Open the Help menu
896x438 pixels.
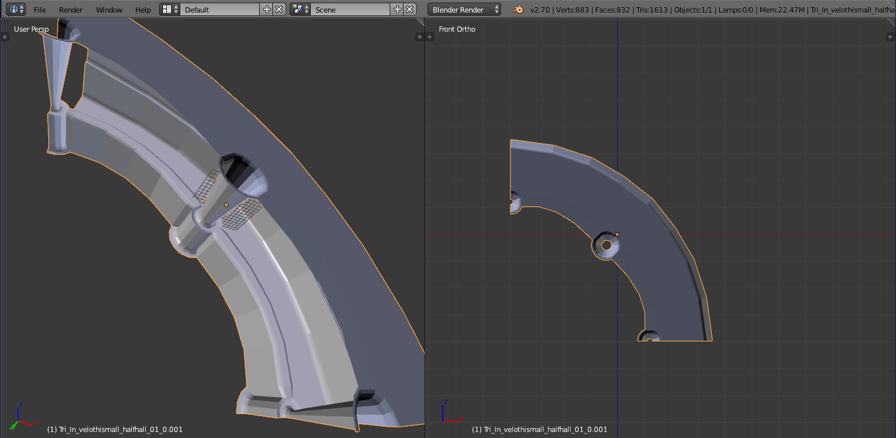(143, 10)
